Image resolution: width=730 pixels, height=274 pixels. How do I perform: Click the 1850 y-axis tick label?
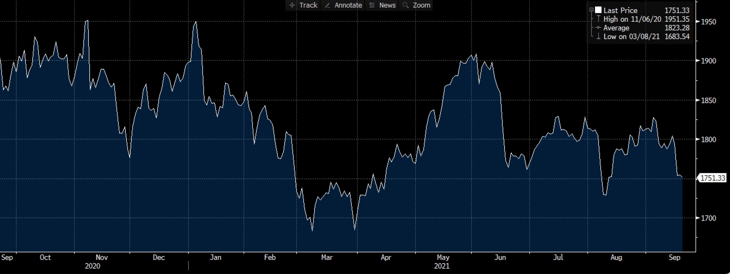click(708, 100)
